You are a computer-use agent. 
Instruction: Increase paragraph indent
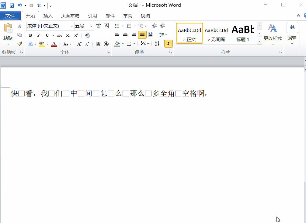tap(162, 26)
